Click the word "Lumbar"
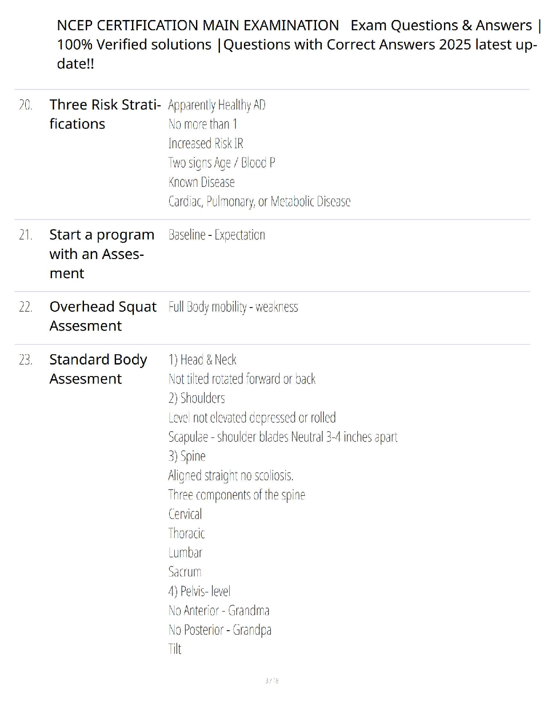544x705 pixels. (x=185, y=552)
